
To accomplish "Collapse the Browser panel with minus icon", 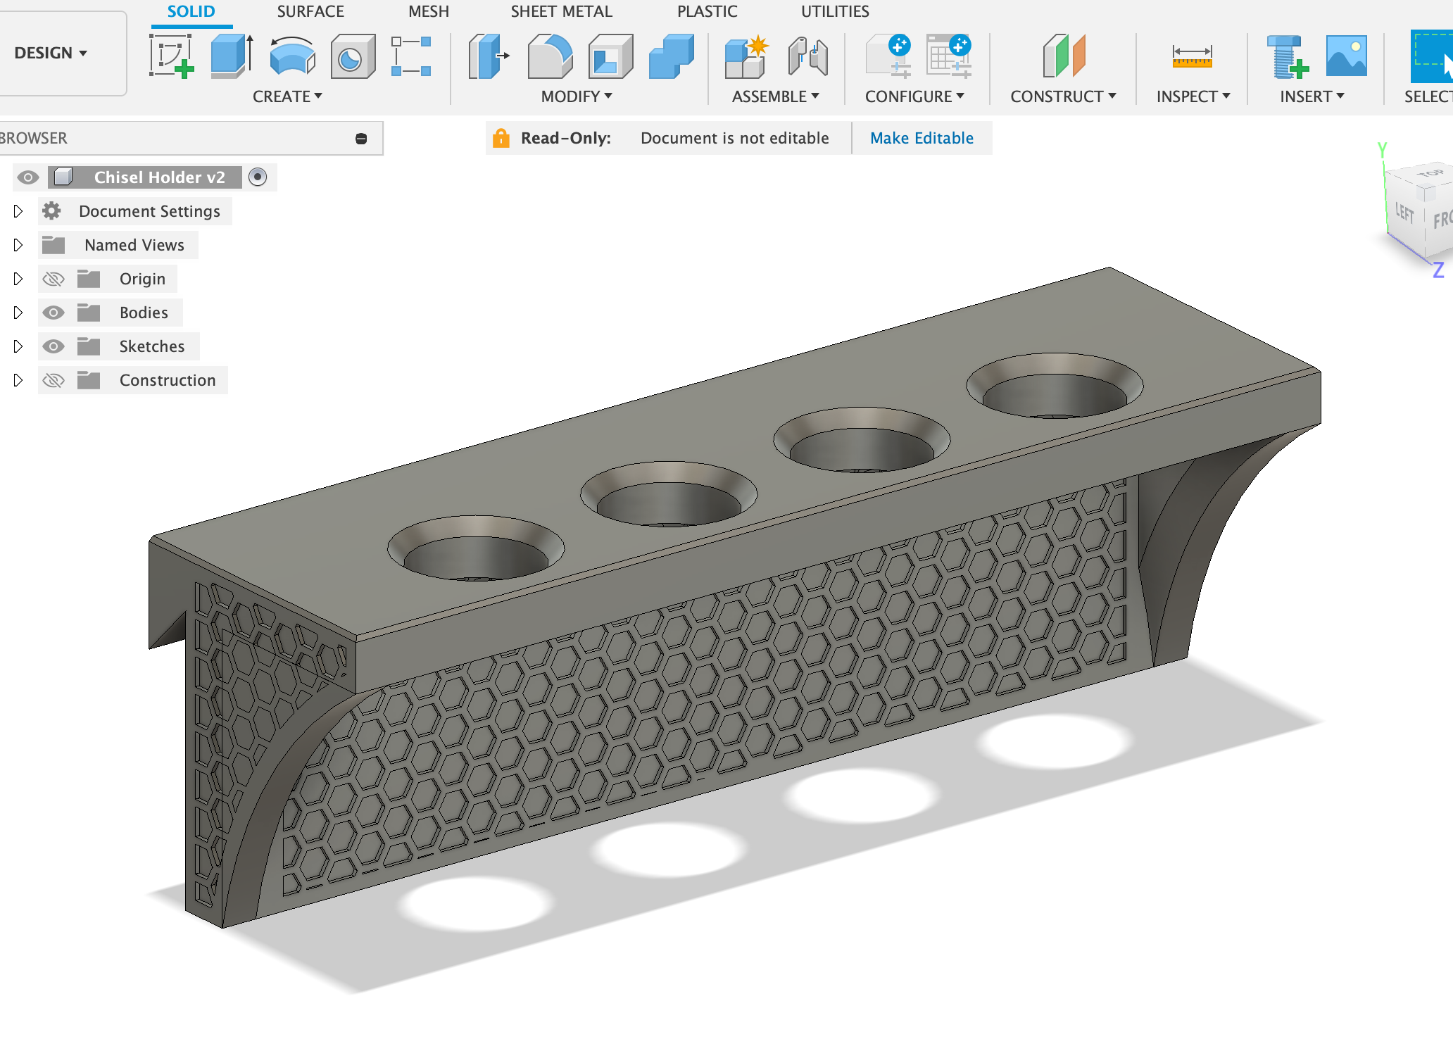I will coord(361,139).
